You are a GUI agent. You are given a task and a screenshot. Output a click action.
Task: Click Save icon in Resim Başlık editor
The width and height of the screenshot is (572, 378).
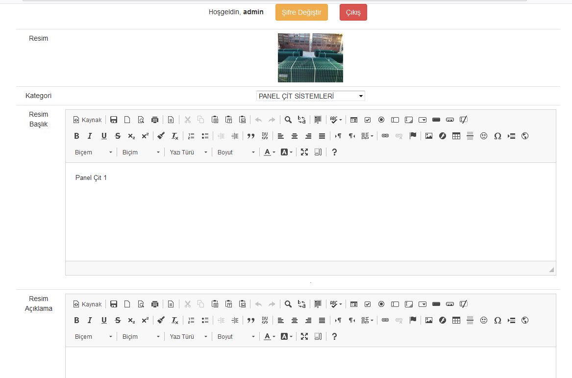(113, 120)
